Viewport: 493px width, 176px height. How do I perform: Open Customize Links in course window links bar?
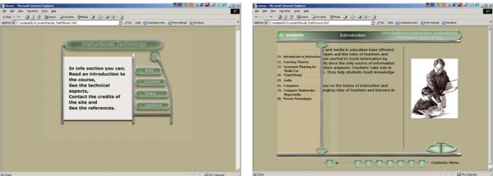pyautogui.click(x=407, y=23)
